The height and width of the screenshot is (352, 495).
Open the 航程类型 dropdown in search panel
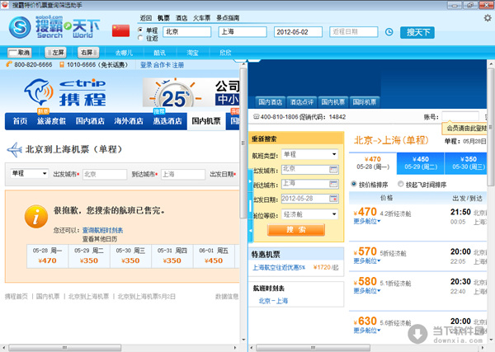(309, 154)
